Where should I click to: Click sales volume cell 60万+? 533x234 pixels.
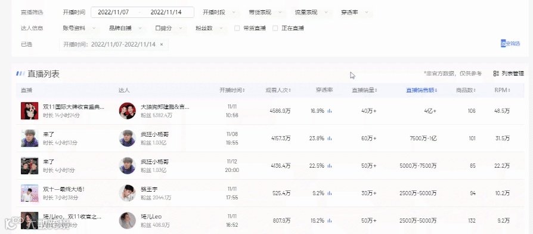point(369,138)
